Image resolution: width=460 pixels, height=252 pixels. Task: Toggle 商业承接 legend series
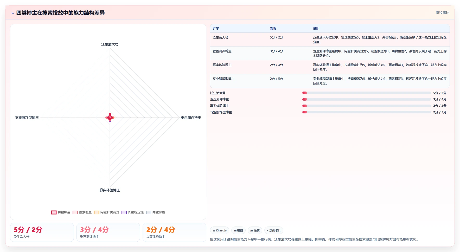[x=156, y=212]
